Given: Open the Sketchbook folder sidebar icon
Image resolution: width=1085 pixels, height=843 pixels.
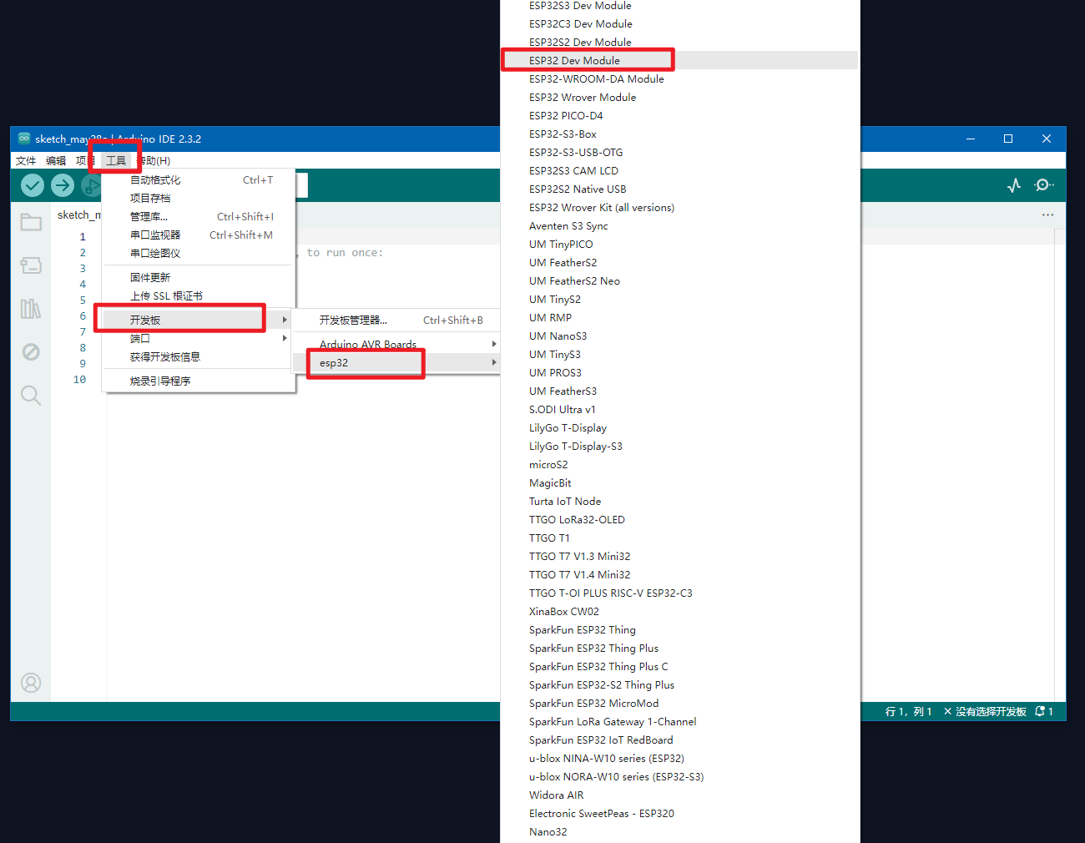Looking at the screenshot, I should pos(31,222).
